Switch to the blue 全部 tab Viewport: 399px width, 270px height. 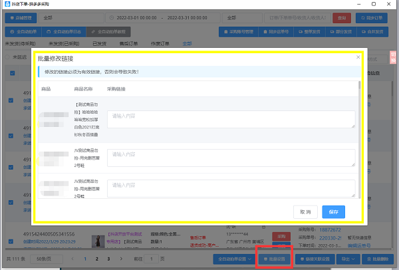(187, 44)
